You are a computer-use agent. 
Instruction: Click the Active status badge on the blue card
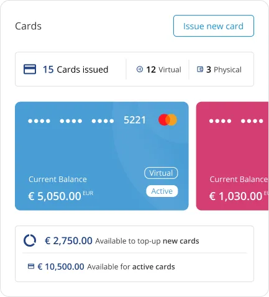[162, 191]
